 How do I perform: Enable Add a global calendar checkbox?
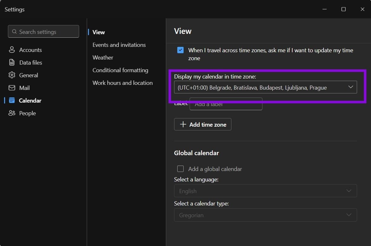180,169
